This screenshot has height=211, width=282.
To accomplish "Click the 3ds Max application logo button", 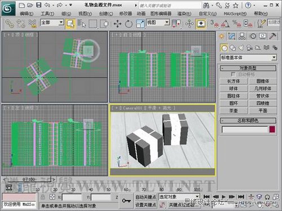I will 8,8.
